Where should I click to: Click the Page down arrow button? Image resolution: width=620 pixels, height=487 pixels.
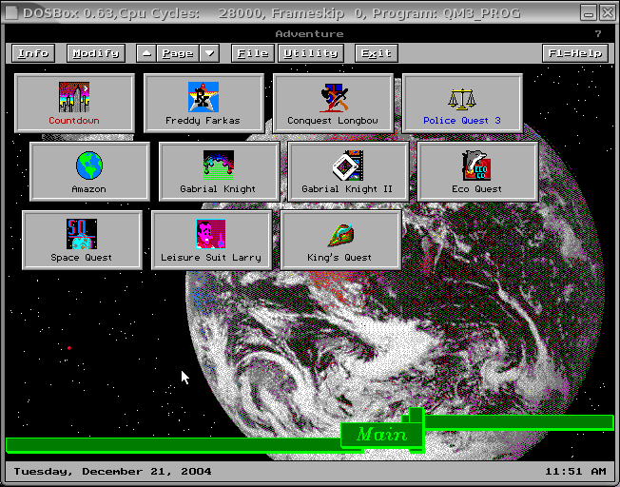coord(209,53)
